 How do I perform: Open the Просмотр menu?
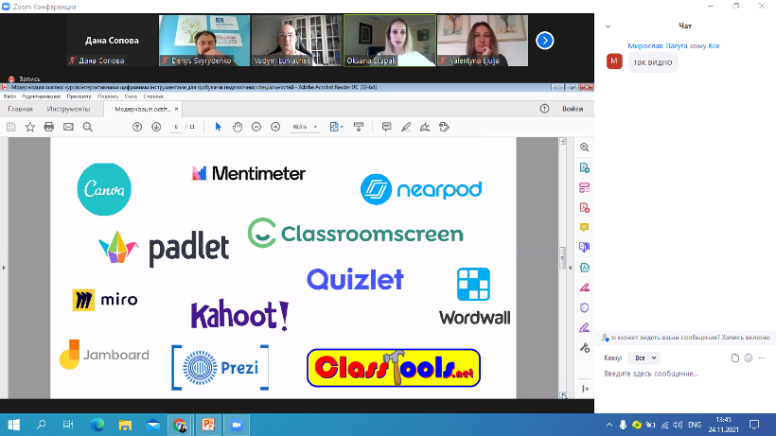(x=79, y=96)
